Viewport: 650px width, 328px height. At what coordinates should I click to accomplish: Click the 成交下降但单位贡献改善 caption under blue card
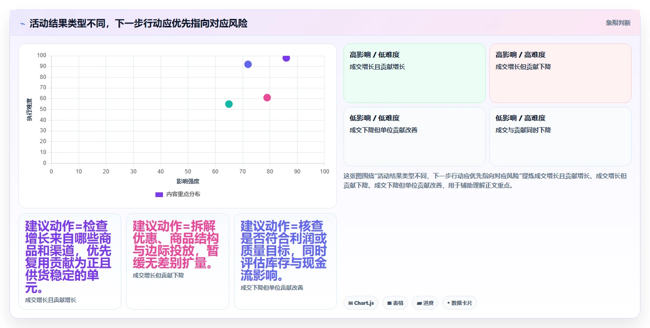pyautogui.click(x=272, y=288)
